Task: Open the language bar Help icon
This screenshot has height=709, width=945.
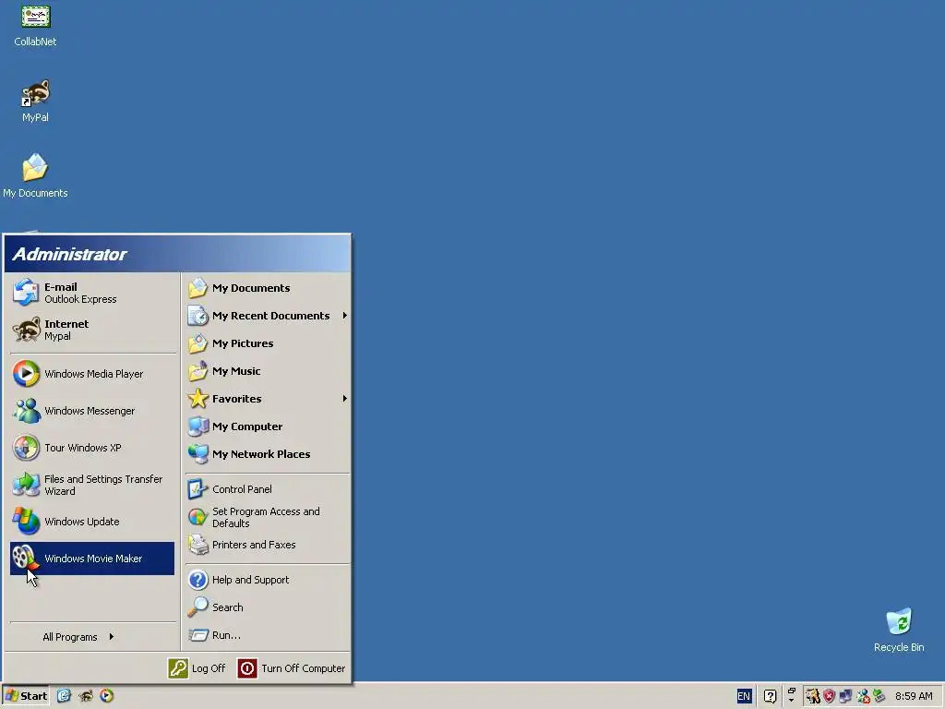Action: coord(770,696)
